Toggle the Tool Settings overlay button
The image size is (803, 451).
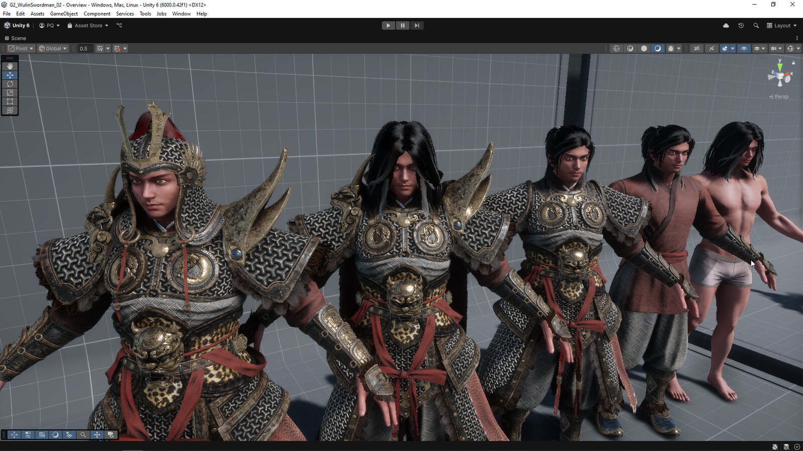point(28,435)
